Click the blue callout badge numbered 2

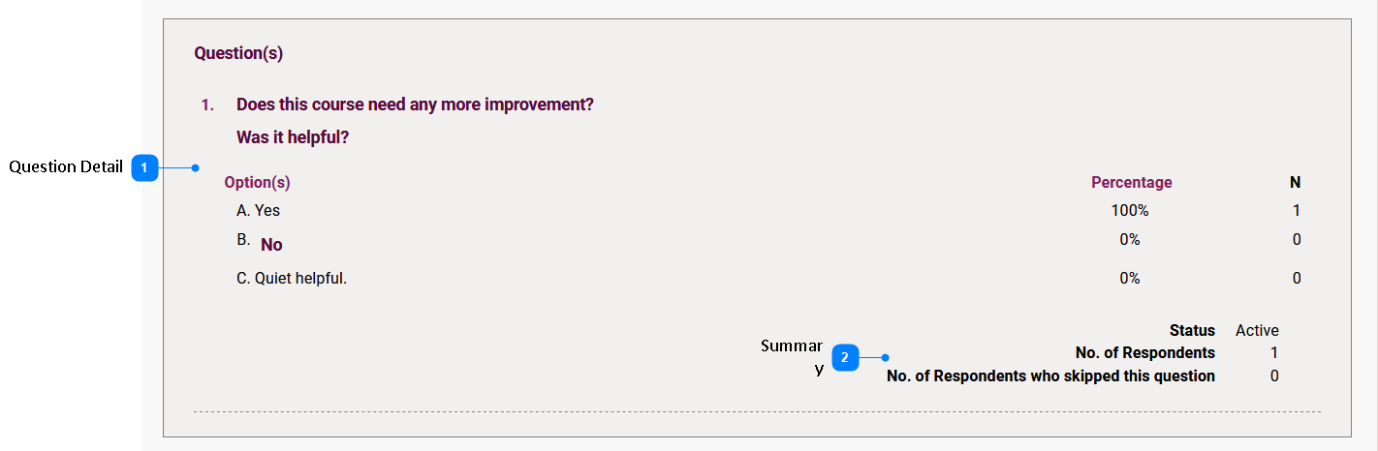[845, 357]
